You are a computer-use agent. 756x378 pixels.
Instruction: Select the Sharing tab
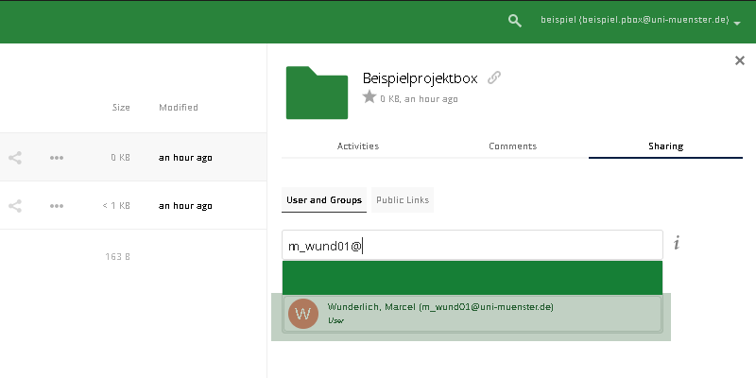tap(665, 146)
